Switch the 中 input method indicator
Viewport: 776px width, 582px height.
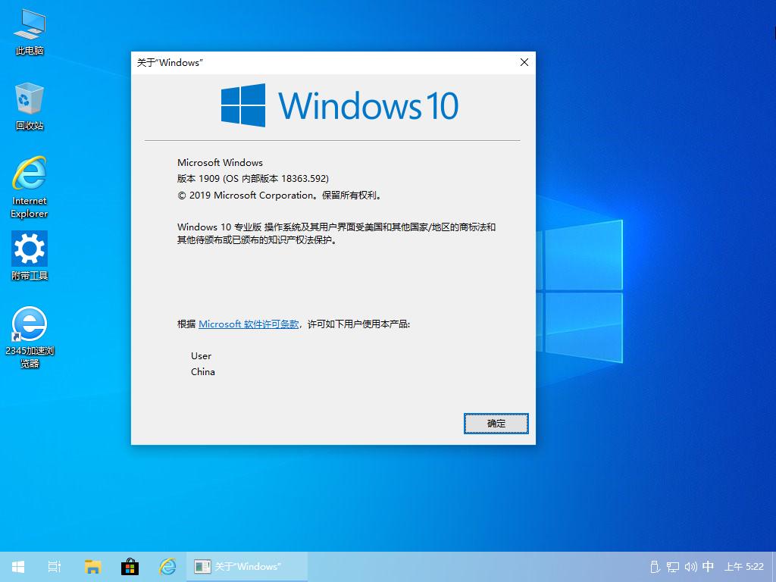[709, 566]
